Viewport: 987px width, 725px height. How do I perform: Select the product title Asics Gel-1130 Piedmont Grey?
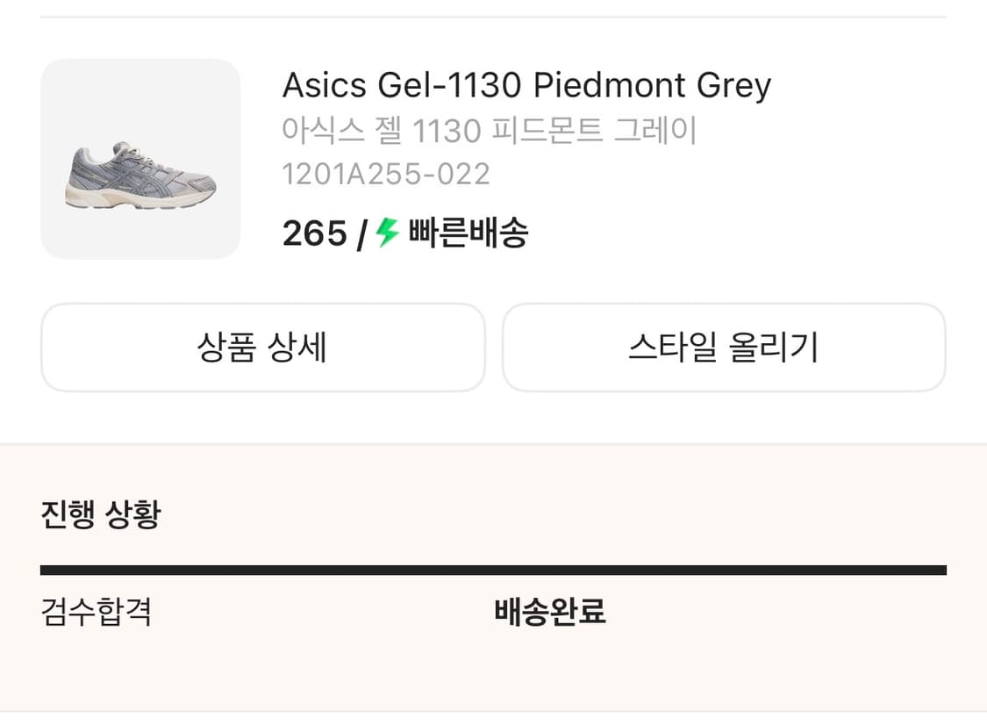tap(526, 84)
